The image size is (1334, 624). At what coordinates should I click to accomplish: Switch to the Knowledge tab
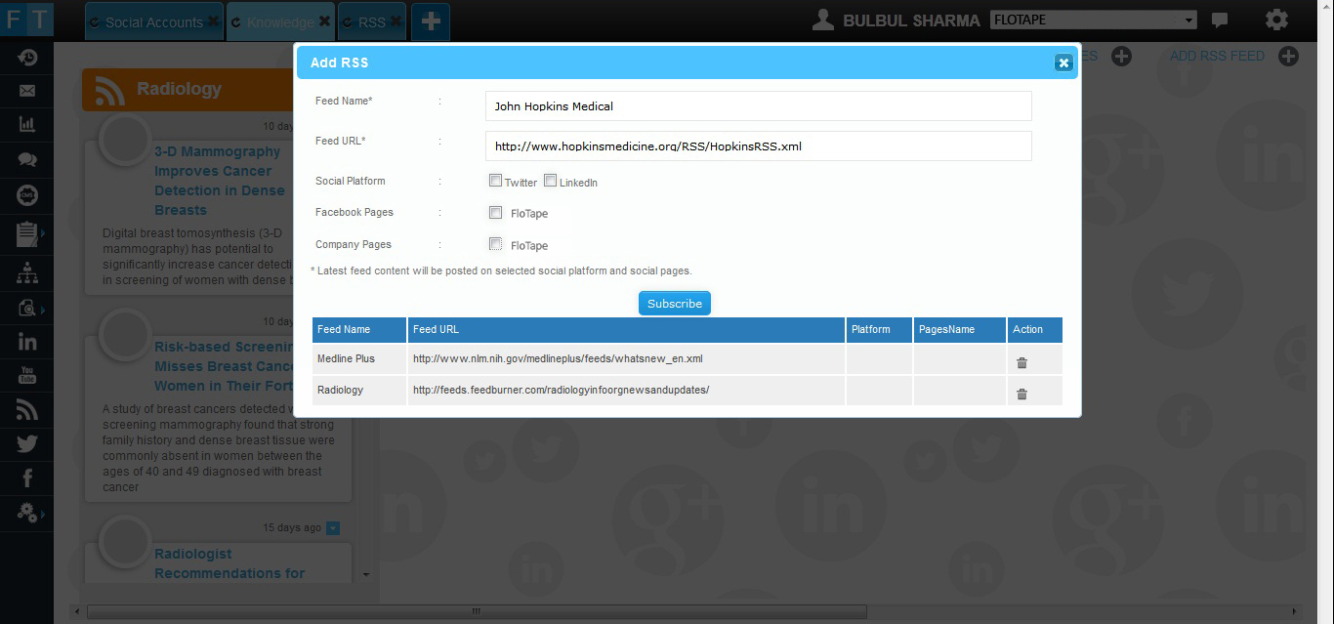281,21
